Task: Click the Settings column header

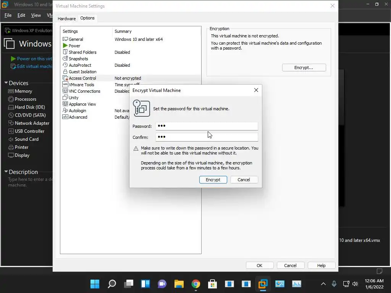Action: coord(70,31)
